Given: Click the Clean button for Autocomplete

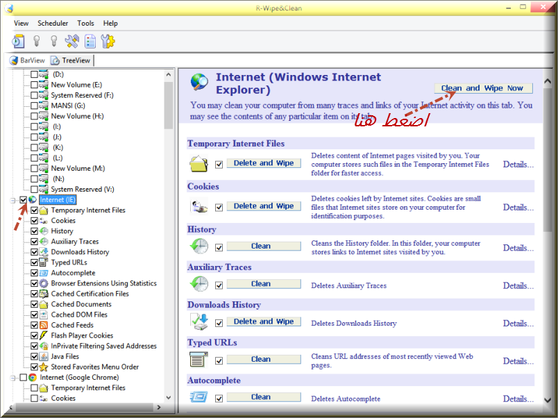Looking at the screenshot, I should click(264, 397).
